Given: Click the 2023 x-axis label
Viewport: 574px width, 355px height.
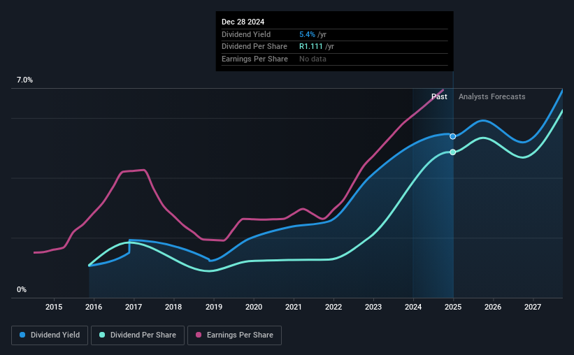Looking at the screenshot, I should click(x=373, y=307).
